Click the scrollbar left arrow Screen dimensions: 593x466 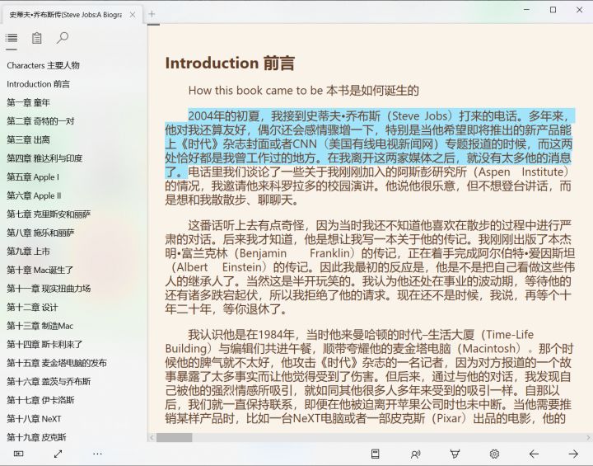pyautogui.click(x=152, y=438)
